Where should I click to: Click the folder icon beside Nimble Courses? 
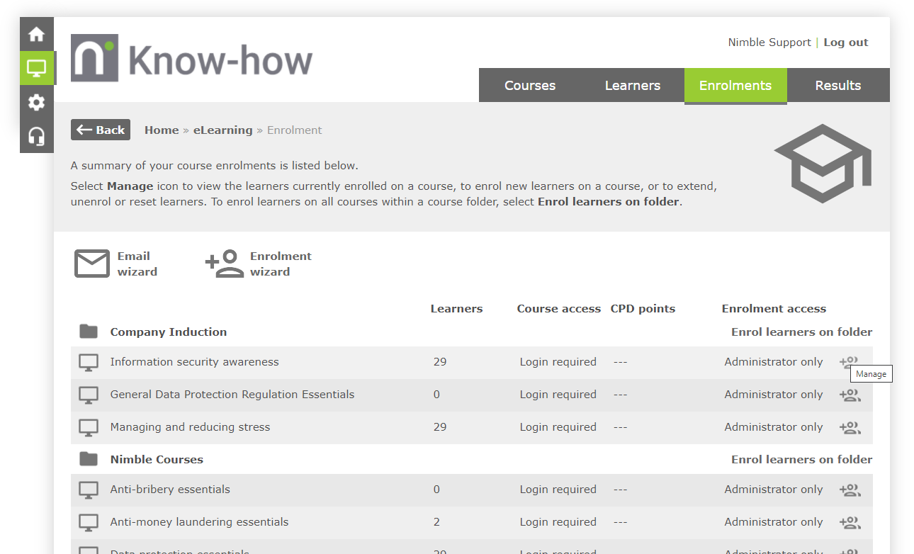point(87,459)
